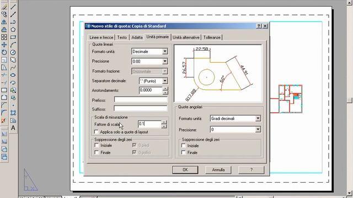The width and height of the screenshot is (353, 198).
Task: Click the Arrotondamento value field
Action: coord(151,90)
